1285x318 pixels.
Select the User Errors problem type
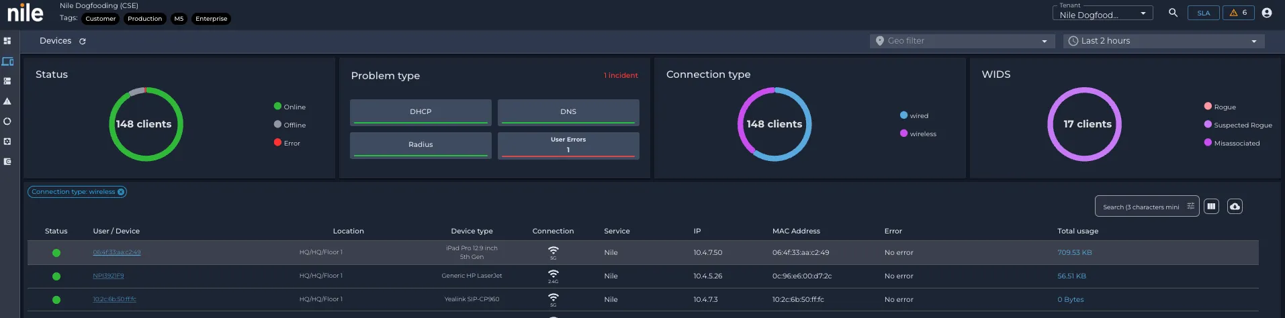click(x=568, y=145)
